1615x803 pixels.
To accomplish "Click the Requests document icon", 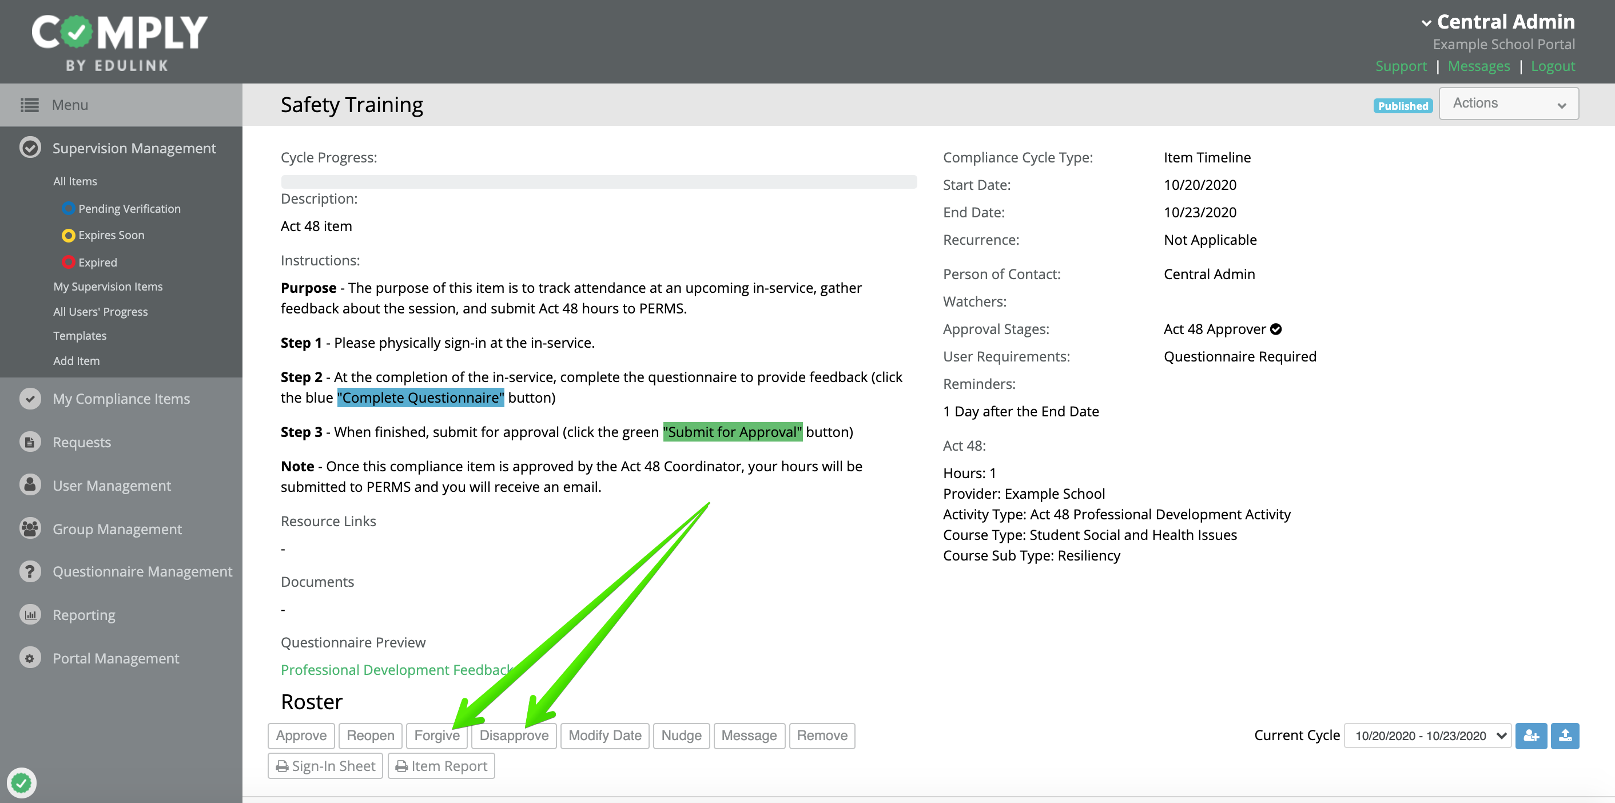I will pos(30,442).
